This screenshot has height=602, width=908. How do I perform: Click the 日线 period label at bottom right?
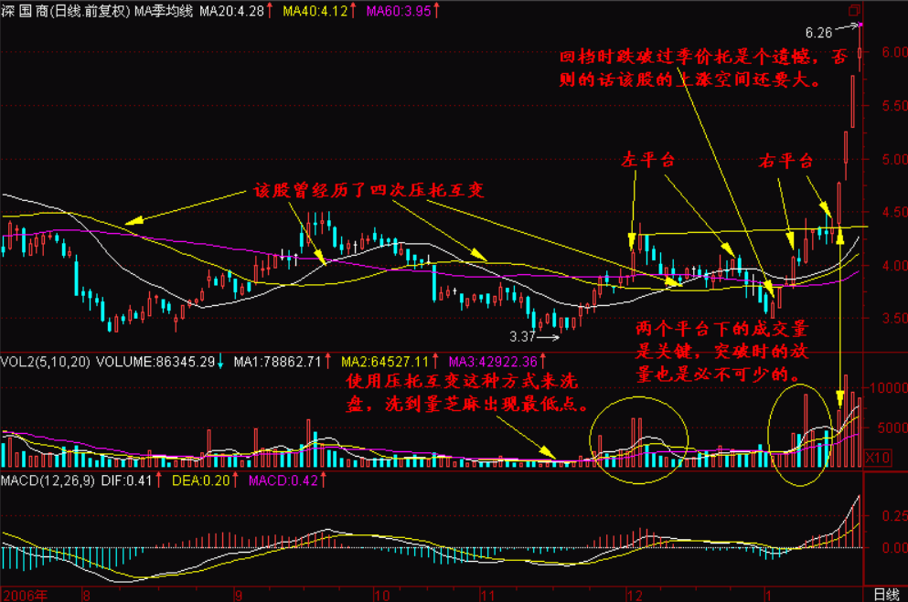tap(885, 594)
